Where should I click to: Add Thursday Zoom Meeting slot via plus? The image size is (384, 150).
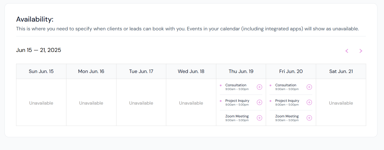click(x=259, y=118)
